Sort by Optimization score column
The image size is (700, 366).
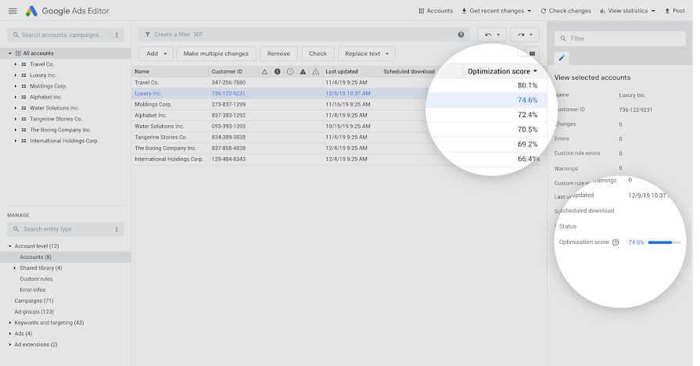coord(502,71)
